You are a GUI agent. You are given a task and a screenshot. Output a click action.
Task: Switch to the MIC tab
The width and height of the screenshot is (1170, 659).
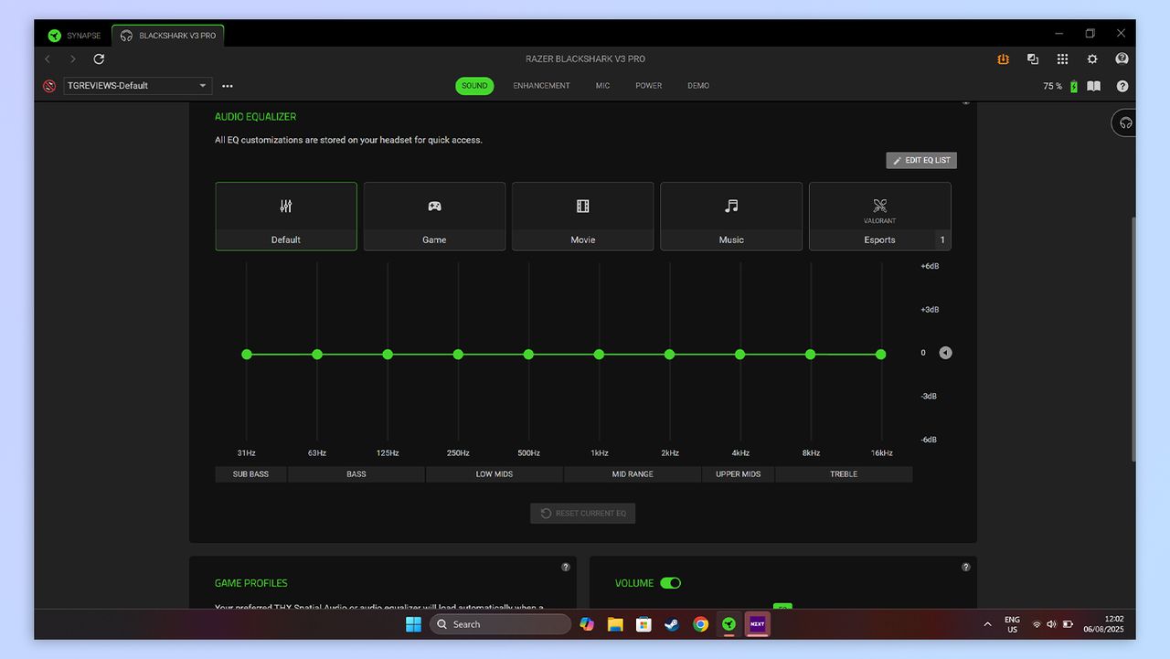pos(602,86)
